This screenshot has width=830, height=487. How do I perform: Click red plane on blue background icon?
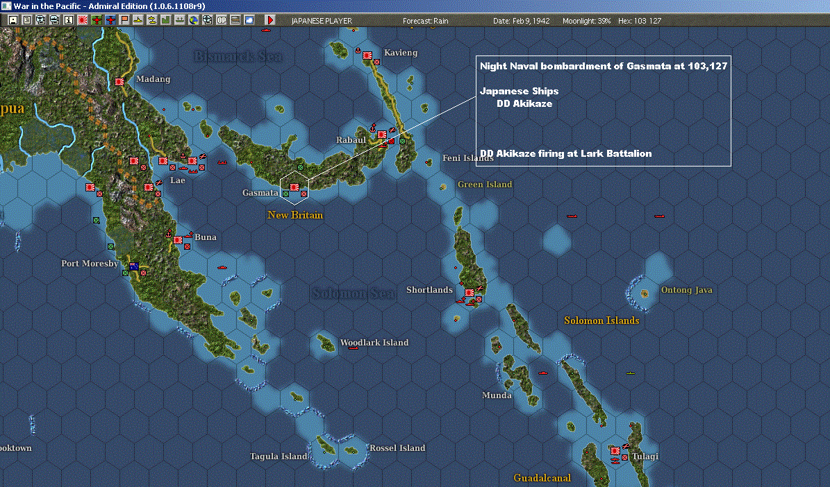click(110, 20)
